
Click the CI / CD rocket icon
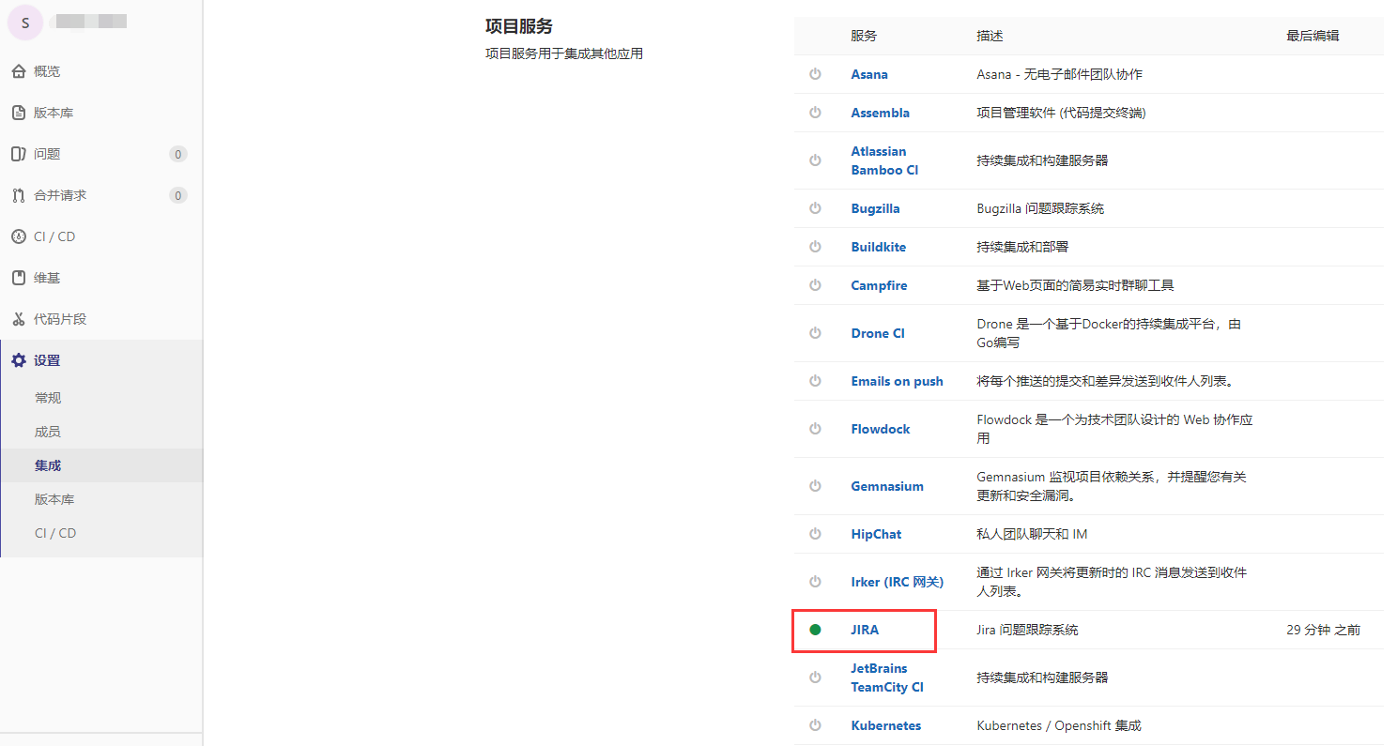pyautogui.click(x=19, y=236)
